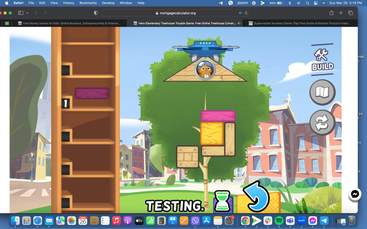Open Finder from the Dock

click(15, 220)
